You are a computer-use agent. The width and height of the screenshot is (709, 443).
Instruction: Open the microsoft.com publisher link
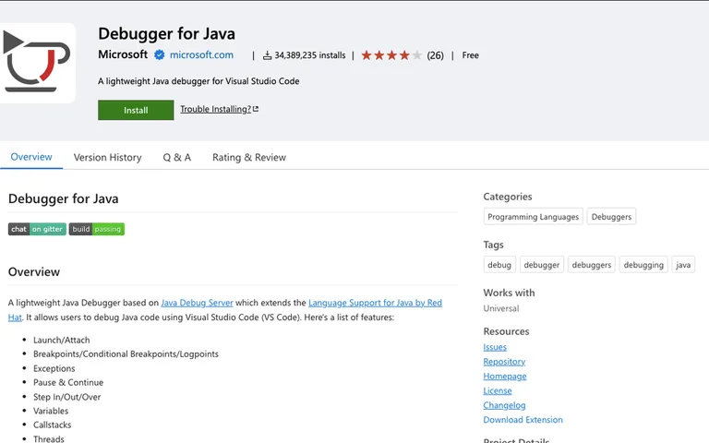(x=201, y=54)
